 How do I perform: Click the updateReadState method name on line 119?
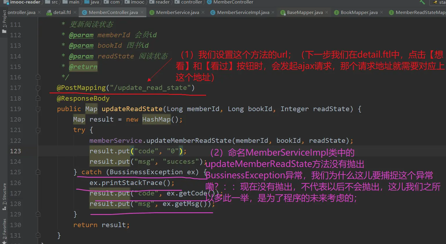click(x=132, y=109)
